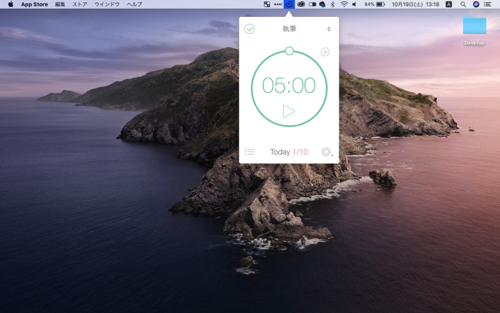Open the ヘルプ menu
Screen dimensions: 500x313
134,4
